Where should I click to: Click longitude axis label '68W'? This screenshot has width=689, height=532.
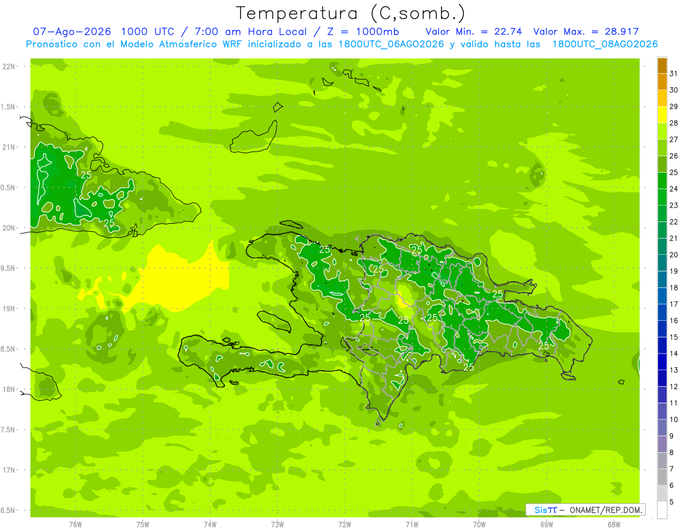[x=614, y=524]
